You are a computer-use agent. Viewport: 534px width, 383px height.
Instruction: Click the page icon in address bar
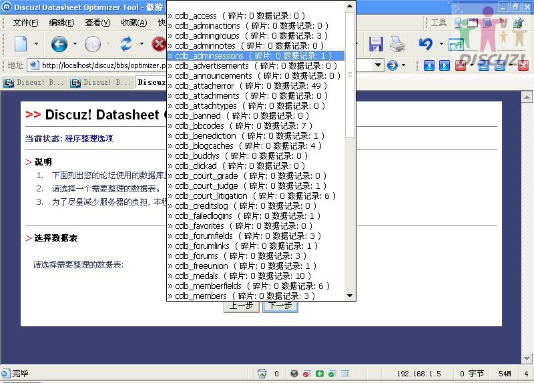tap(34, 65)
